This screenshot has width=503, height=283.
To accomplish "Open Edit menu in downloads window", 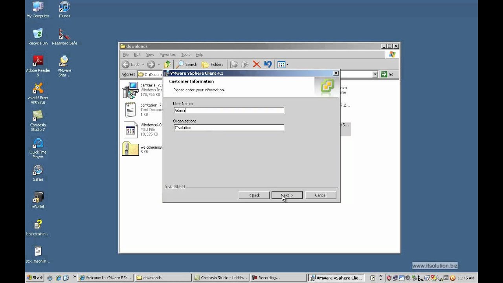I will coord(137,55).
